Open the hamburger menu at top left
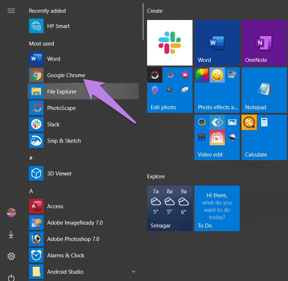 pyautogui.click(x=11, y=11)
